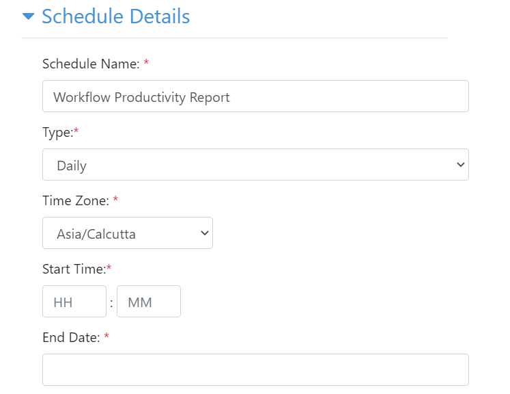Focus the HH hours field

(74, 302)
